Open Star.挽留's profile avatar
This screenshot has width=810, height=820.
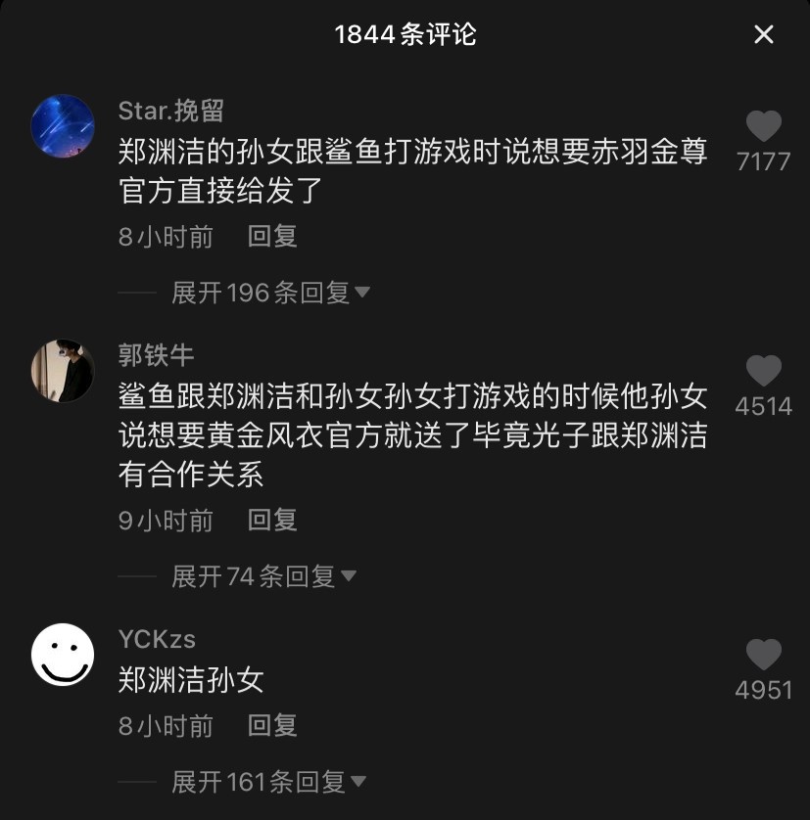click(x=63, y=126)
